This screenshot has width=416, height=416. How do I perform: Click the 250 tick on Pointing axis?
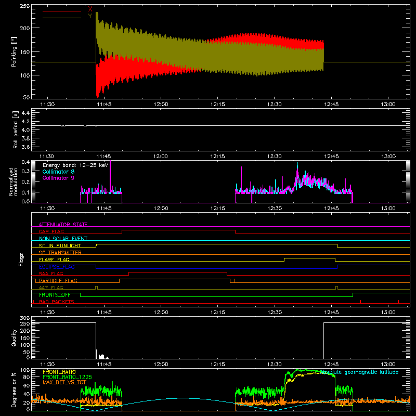[x=25, y=6]
